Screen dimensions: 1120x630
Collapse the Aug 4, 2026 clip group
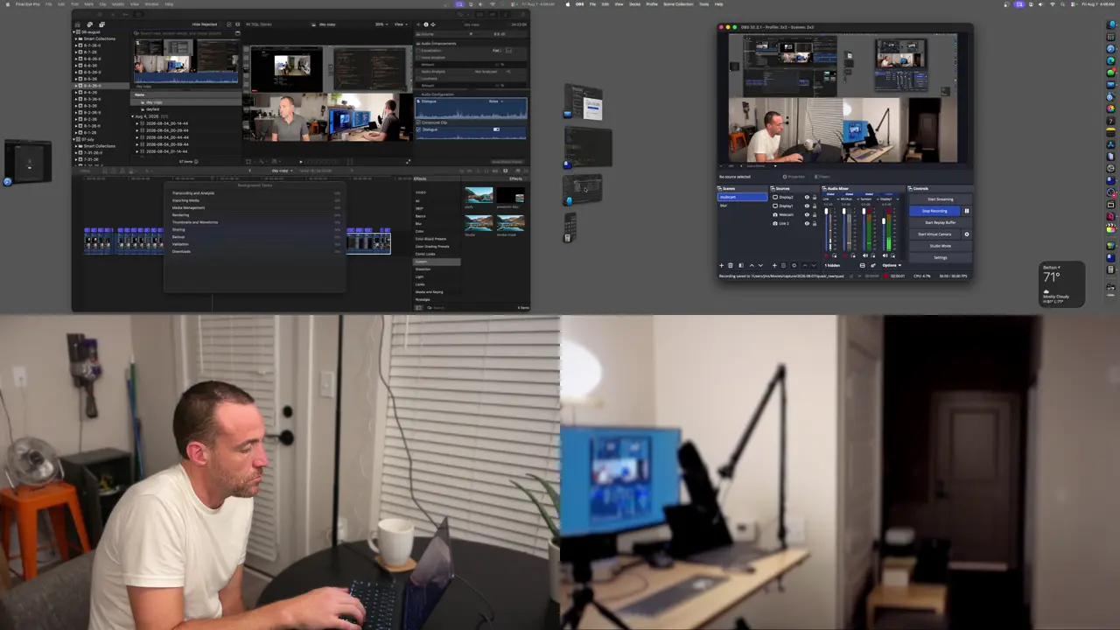(133, 116)
